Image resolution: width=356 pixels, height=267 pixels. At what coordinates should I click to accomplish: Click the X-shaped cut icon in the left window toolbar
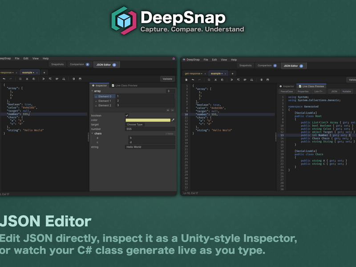pyautogui.click(x=27, y=79)
